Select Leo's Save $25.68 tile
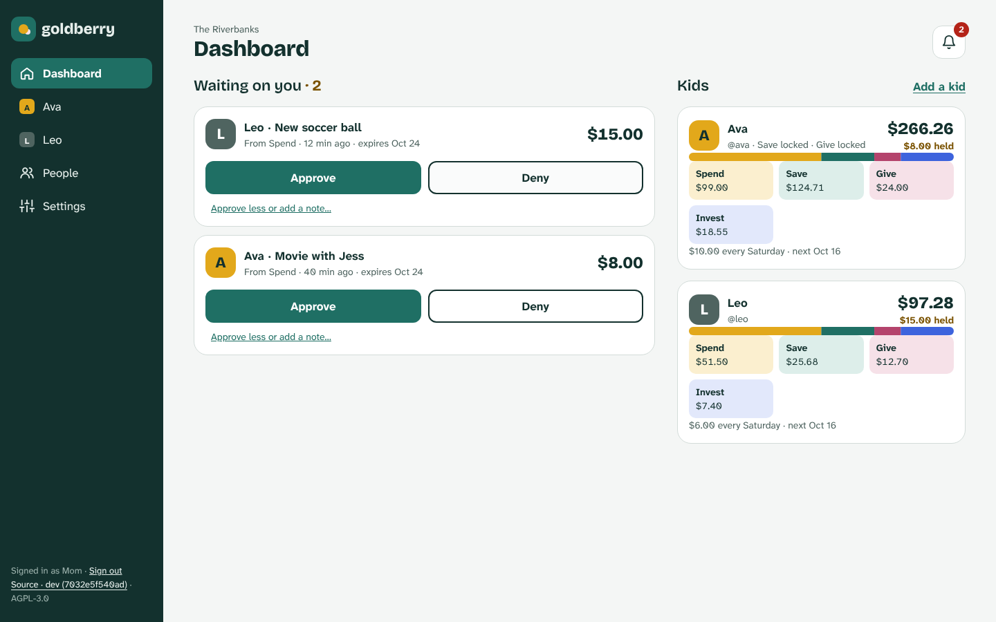Viewport: 996px width, 622px height. point(821,355)
